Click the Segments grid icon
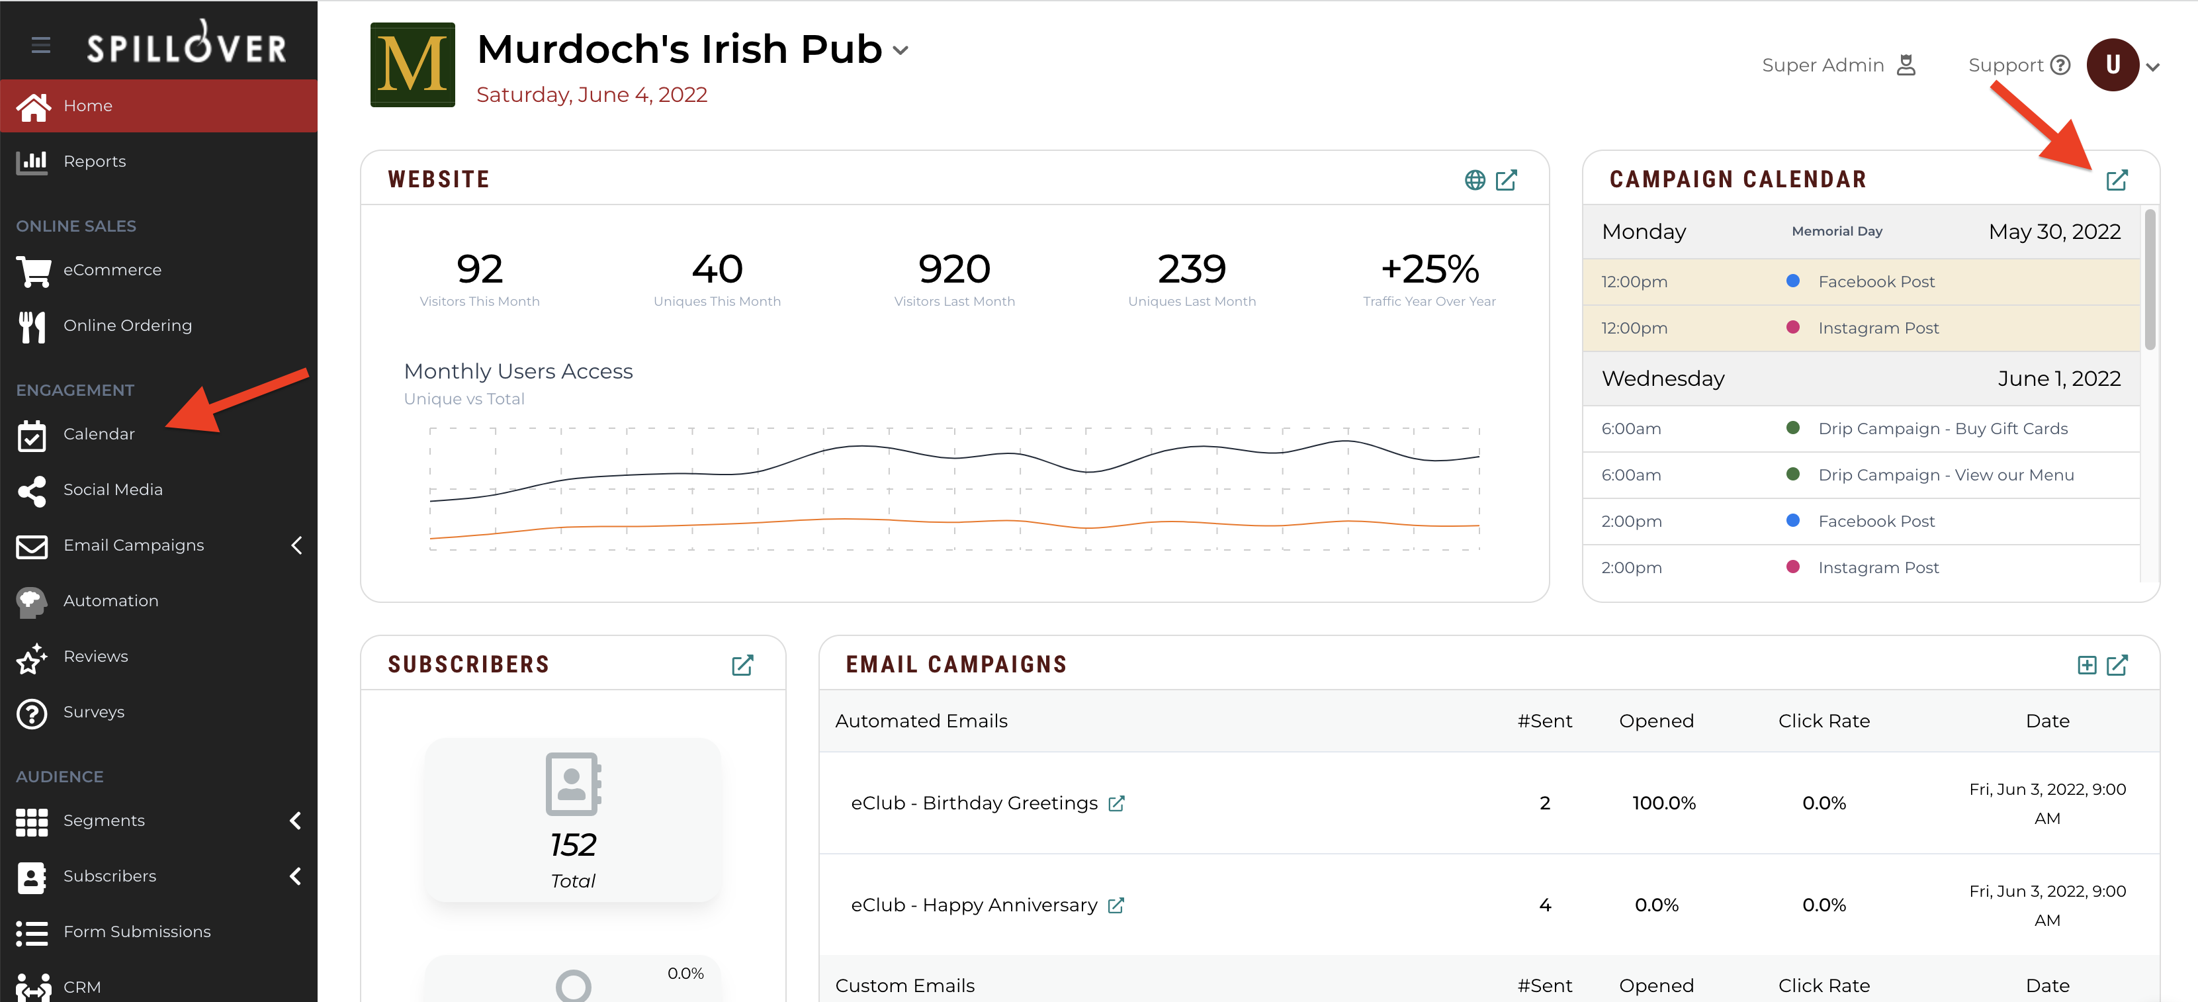The height and width of the screenshot is (1002, 2198). coord(32,821)
